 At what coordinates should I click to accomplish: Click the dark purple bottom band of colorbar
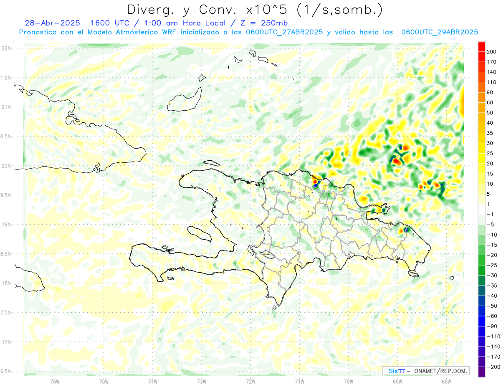point(481,372)
